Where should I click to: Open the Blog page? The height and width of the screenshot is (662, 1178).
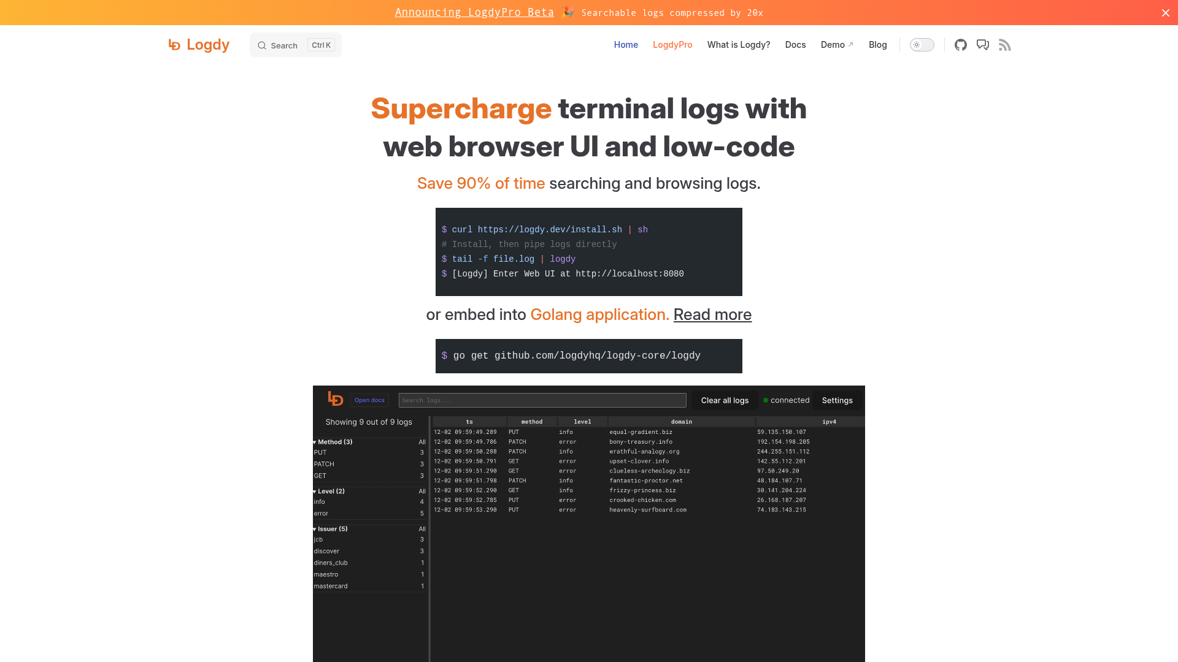click(x=877, y=45)
